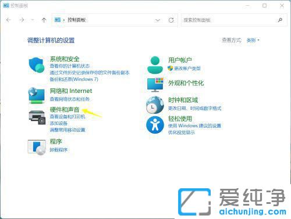Screen dimensions: 291x219
Task: Open 硬件和声音 category link
Action: point(65,110)
